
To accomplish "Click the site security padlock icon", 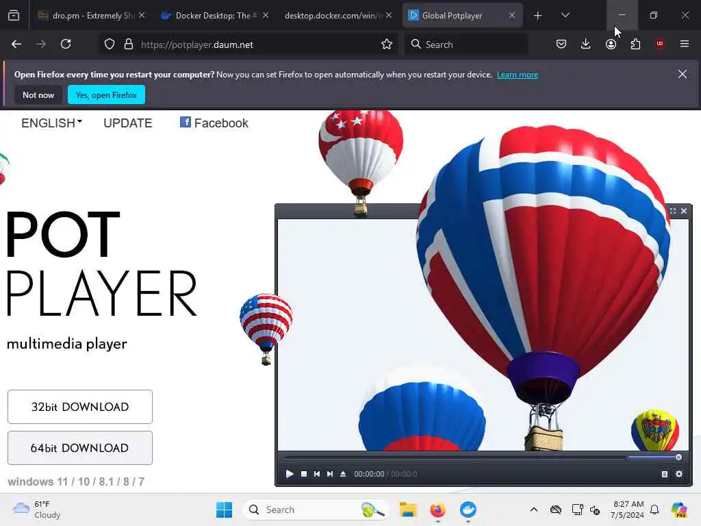I will pos(129,45).
